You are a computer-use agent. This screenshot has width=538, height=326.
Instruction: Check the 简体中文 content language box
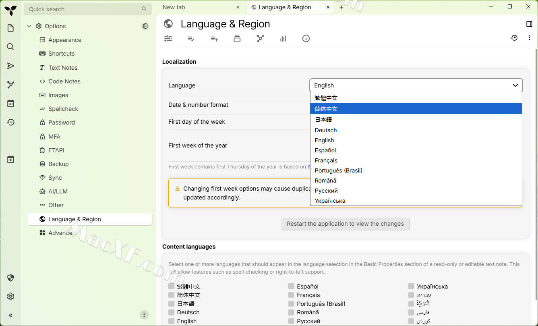click(x=172, y=295)
